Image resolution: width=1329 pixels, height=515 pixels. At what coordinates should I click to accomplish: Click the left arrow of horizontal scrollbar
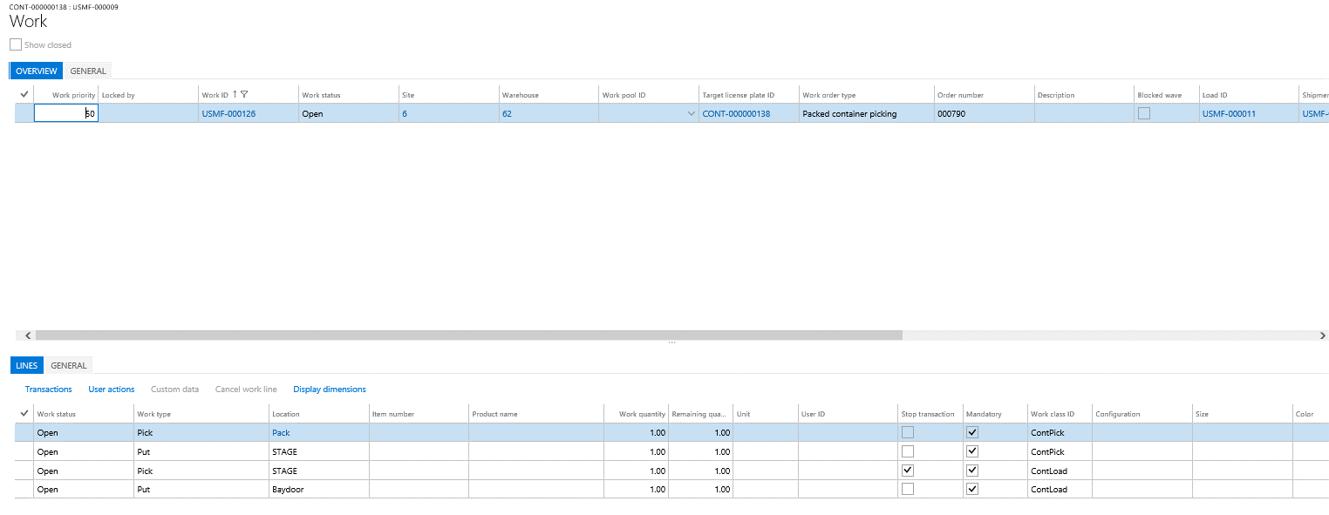point(27,335)
